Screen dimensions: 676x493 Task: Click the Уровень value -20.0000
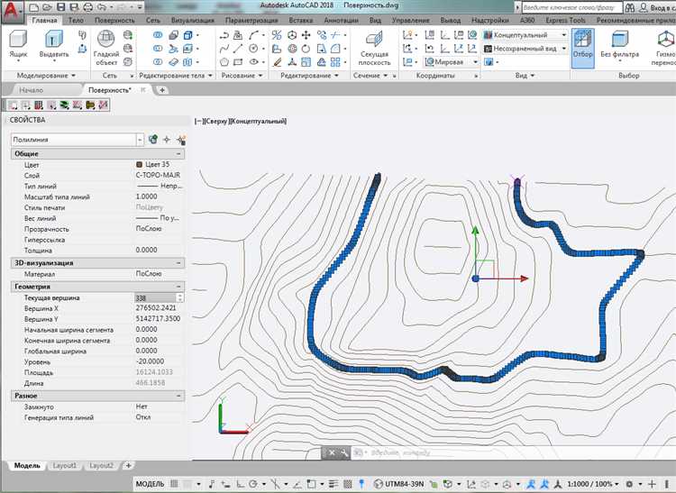point(150,361)
